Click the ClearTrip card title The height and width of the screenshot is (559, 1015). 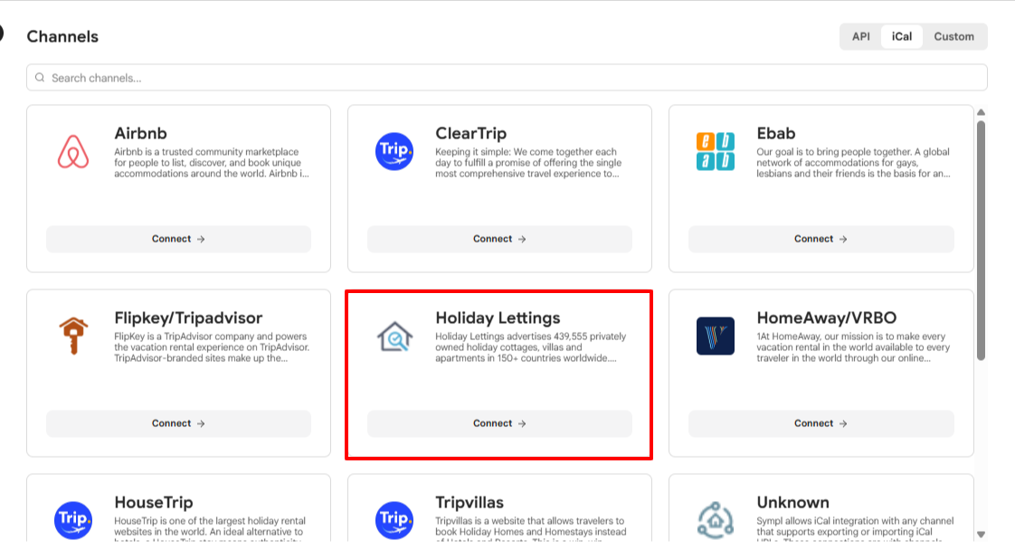click(470, 133)
